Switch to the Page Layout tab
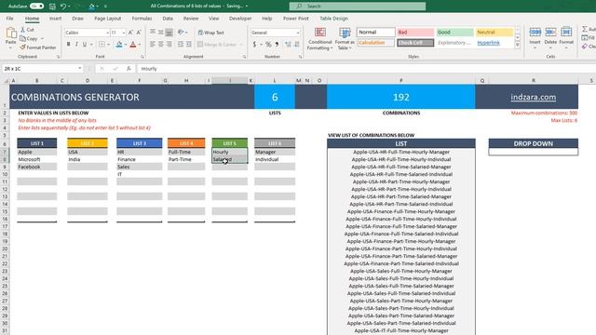The height and width of the screenshot is (335, 596). 108,19
